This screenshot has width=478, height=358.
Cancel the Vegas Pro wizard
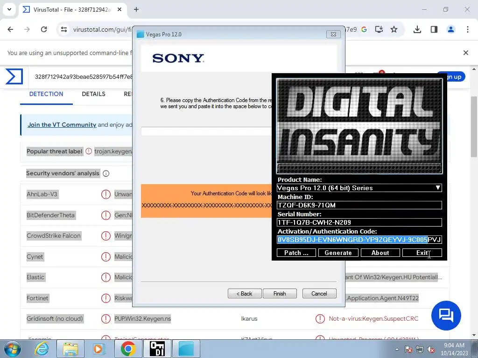tap(319, 294)
